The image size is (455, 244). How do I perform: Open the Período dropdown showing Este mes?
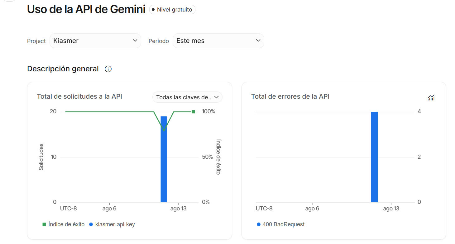(x=218, y=41)
